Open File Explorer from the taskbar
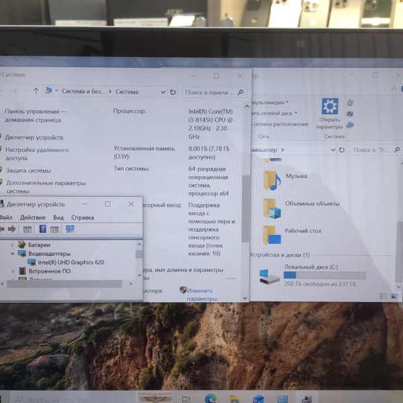This screenshot has height=403, width=403. pyautogui.click(x=234, y=399)
